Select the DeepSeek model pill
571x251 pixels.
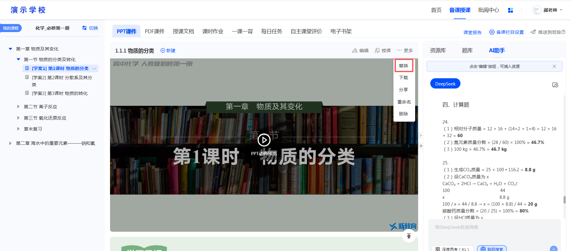445,84
